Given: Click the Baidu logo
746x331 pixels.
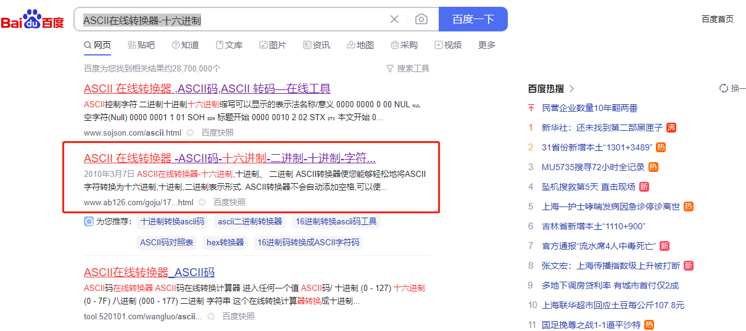Looking at the screenshot, I should (x=32, y=20).
